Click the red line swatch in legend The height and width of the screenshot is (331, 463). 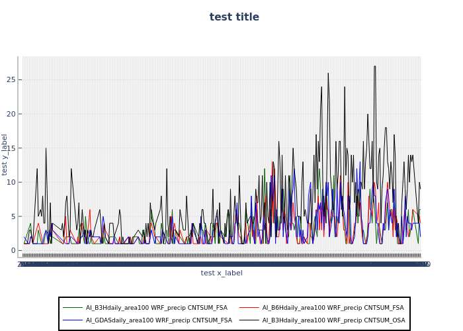tap(249, 308)
